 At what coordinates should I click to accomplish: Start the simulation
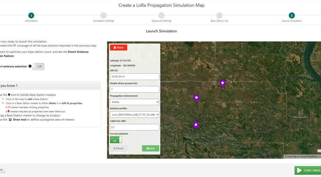[x=308, y=171]
